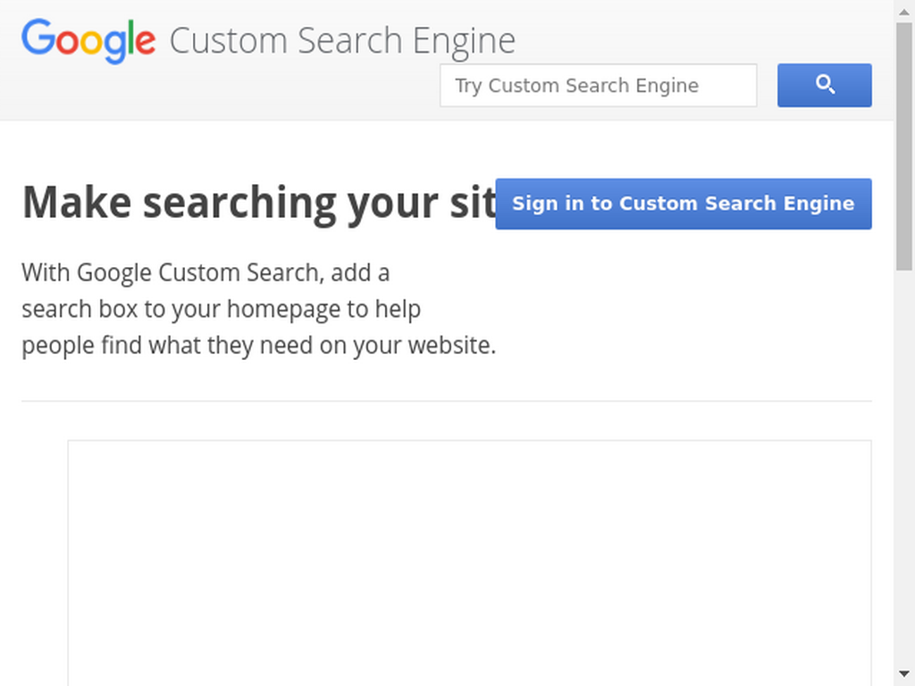Click the line 'With Google Custom Search, add a'
915x686 pixels.
coord(206,273)
